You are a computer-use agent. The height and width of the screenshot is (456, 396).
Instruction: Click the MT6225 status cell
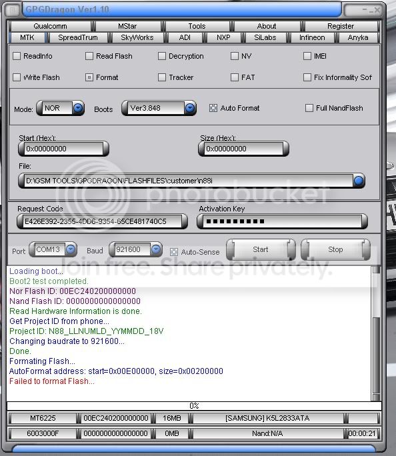[x=43, y=418]
